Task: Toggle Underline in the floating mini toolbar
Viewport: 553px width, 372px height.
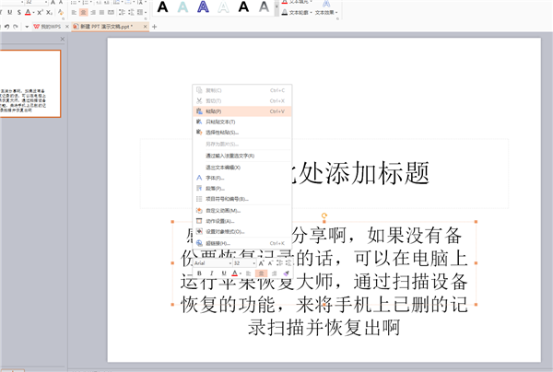Action: click(x=223, y=273)
